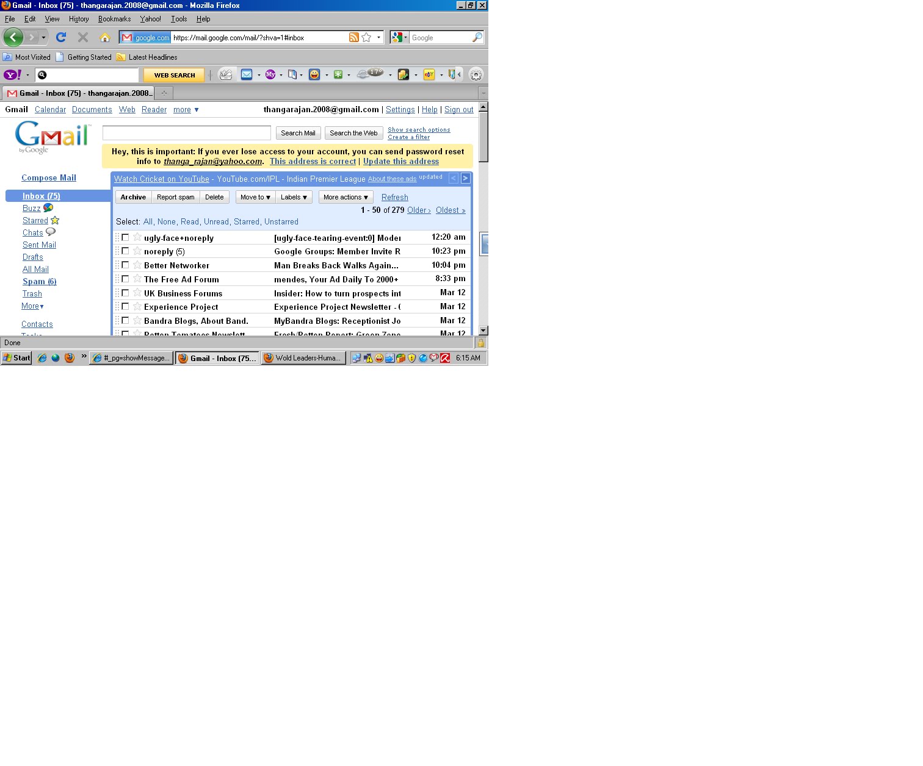Launch Internet Explorer from quick launch
Screen dimensions: 923x766
tap(42, 358)
